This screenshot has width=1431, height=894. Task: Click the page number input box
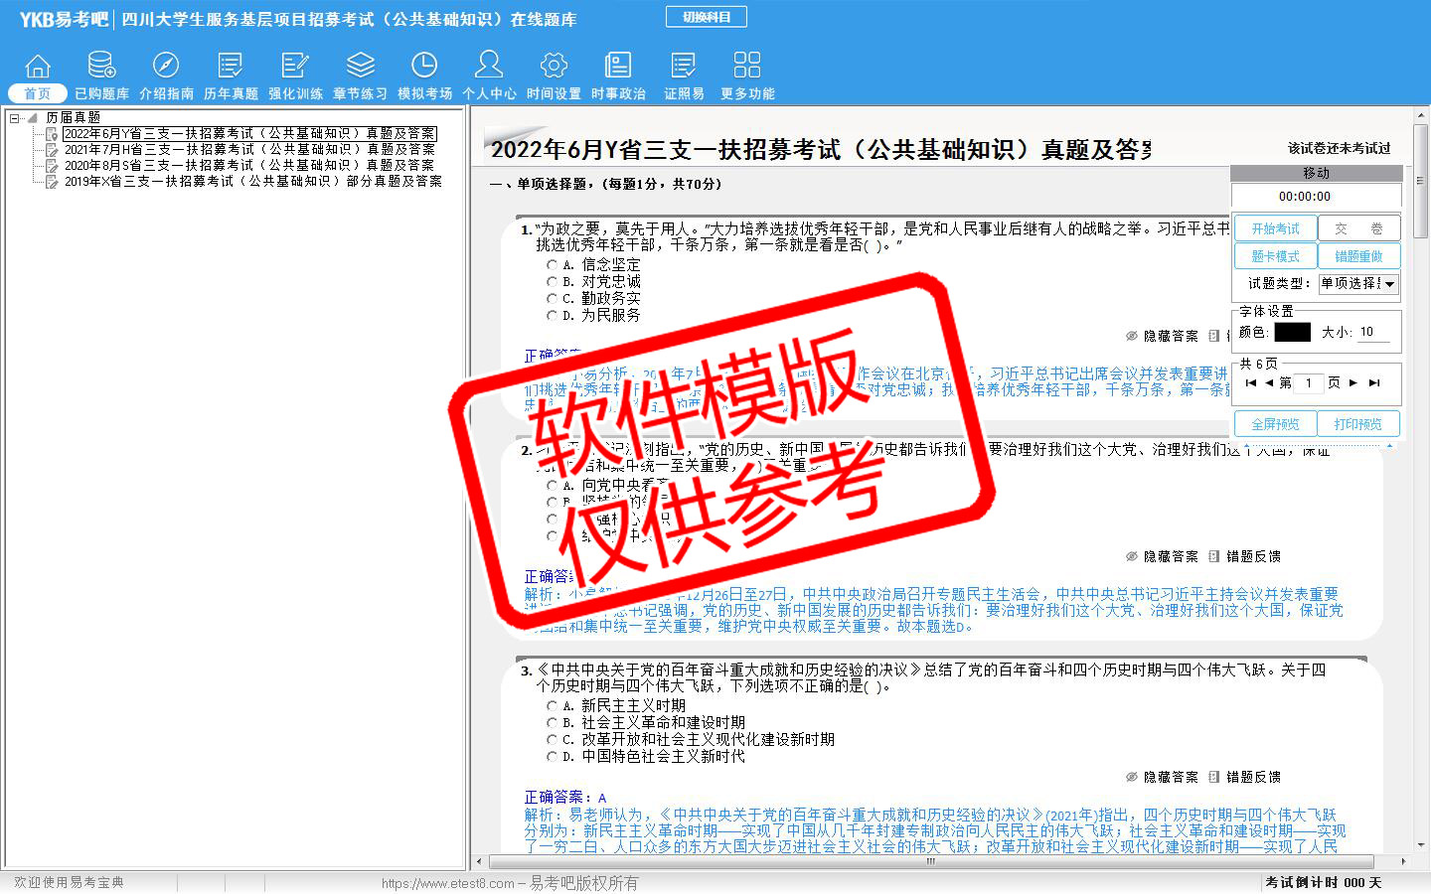coord(1309,382)
